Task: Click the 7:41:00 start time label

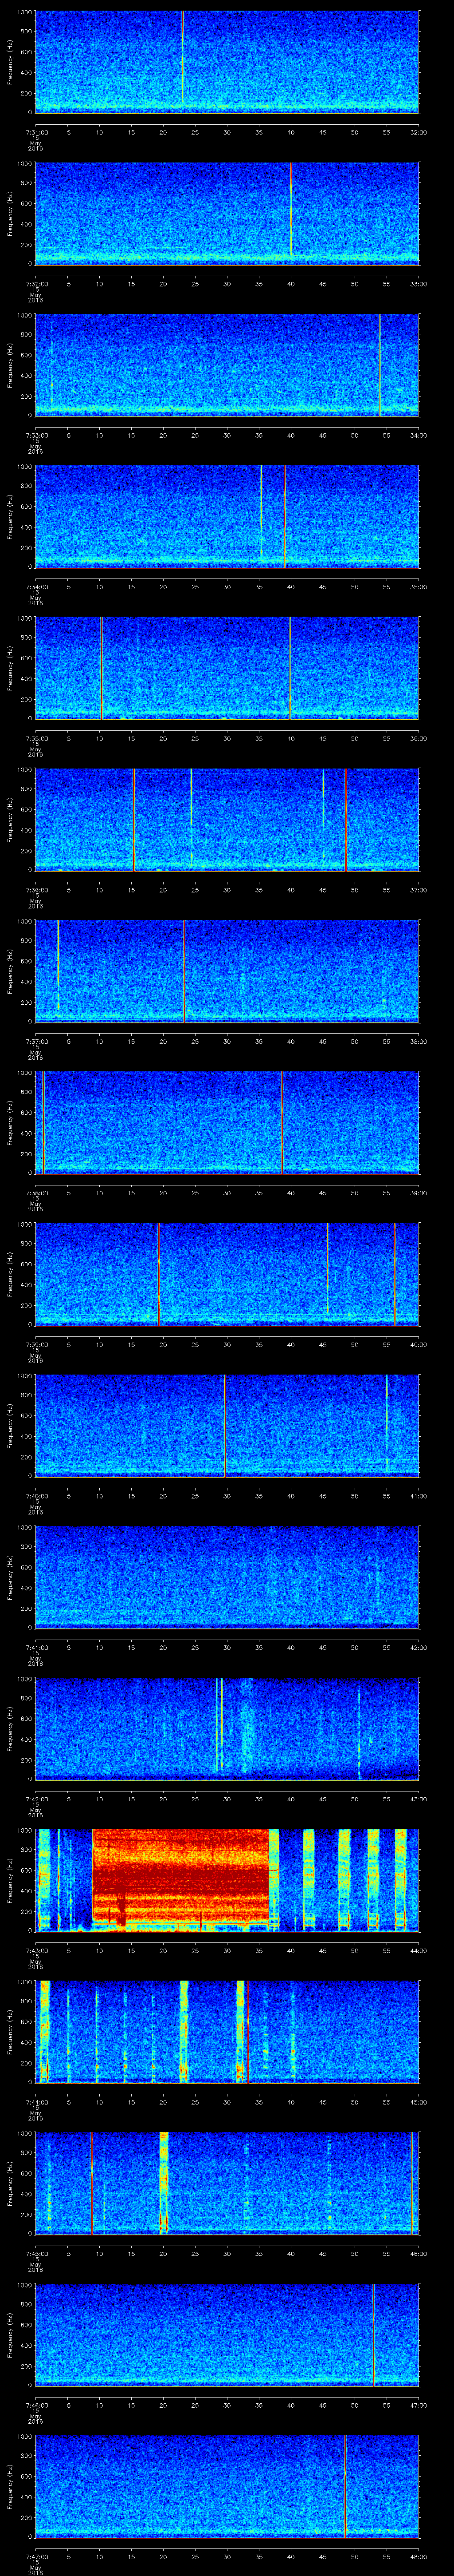Action: pyautogui.click(x=36, y=1647)
